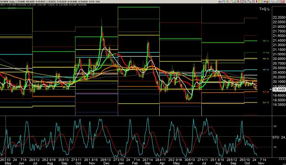
Task: Click the 21.0000 price axis label
Action: (x=279, y=54)
